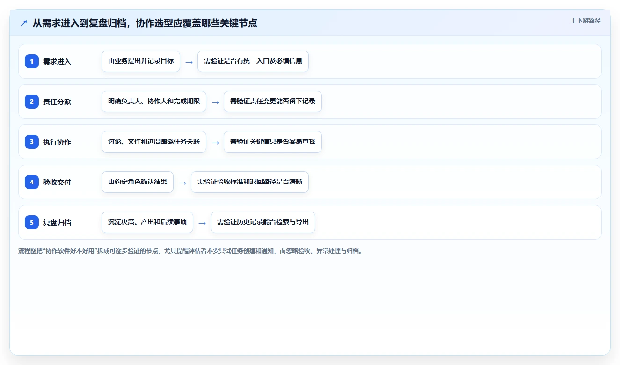Pick the 沉淀决策、产出和后续事项 box
620x365 pixels.
pos(147,222)
